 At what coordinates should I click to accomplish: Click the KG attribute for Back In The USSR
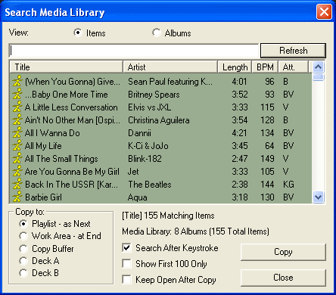(x=288, y=185)
